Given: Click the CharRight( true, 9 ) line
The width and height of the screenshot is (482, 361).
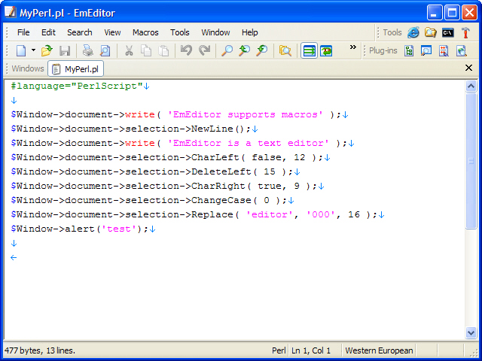Looking at the screenshot, I should pyautogui.click(x=164, y=186).
